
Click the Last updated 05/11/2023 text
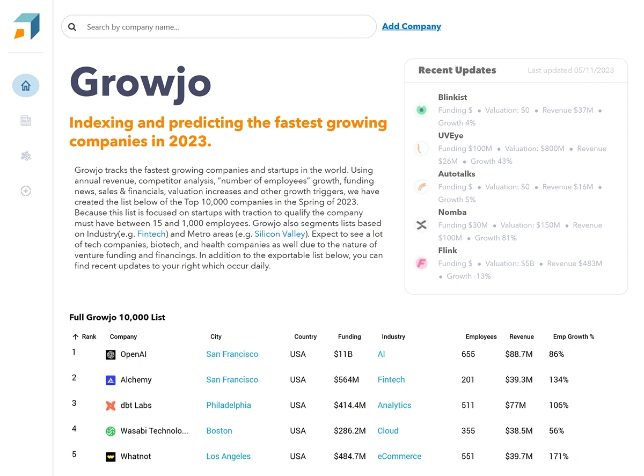(570, 70)
